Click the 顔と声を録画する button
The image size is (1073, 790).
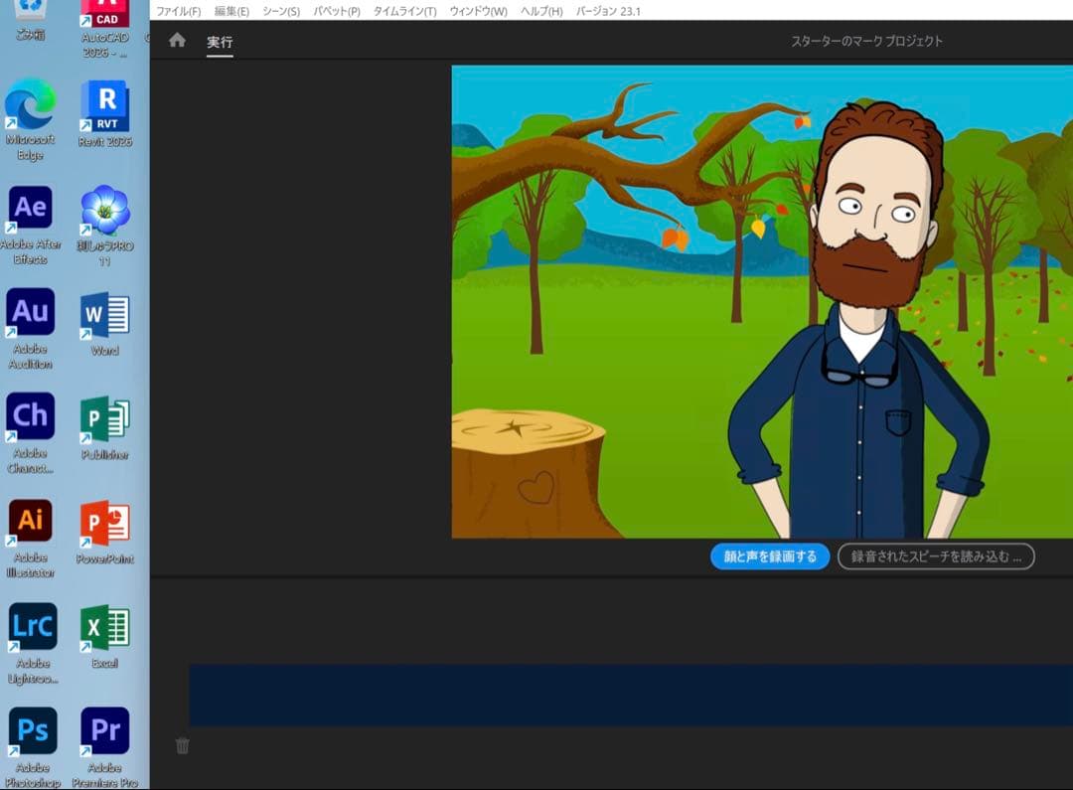click(770, 556)
